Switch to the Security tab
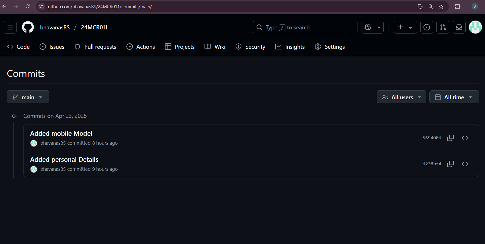Image resolution: width=485 pixels, height=244 pixels. 250,47
